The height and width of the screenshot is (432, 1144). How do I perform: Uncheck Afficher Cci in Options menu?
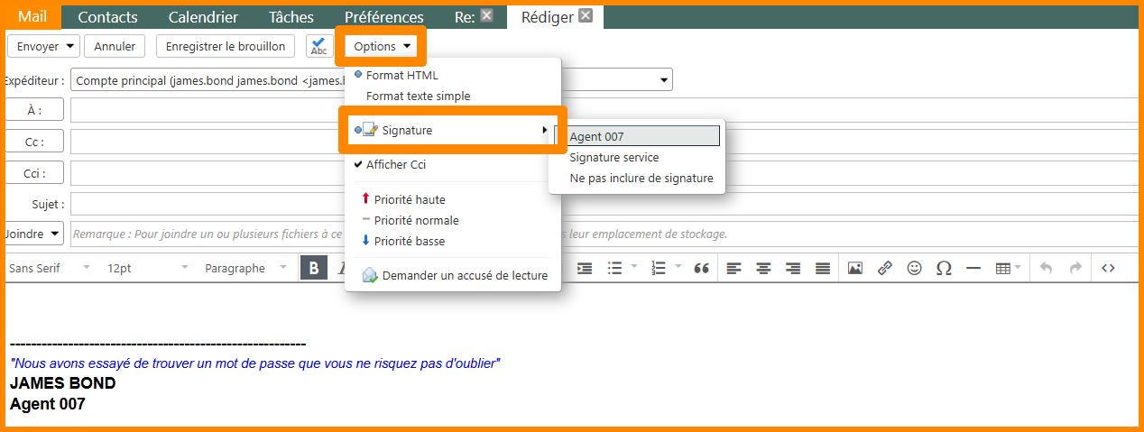point(396,165)
